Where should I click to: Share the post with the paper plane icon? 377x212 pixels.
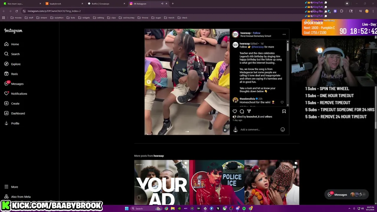[x=249, y=111]
